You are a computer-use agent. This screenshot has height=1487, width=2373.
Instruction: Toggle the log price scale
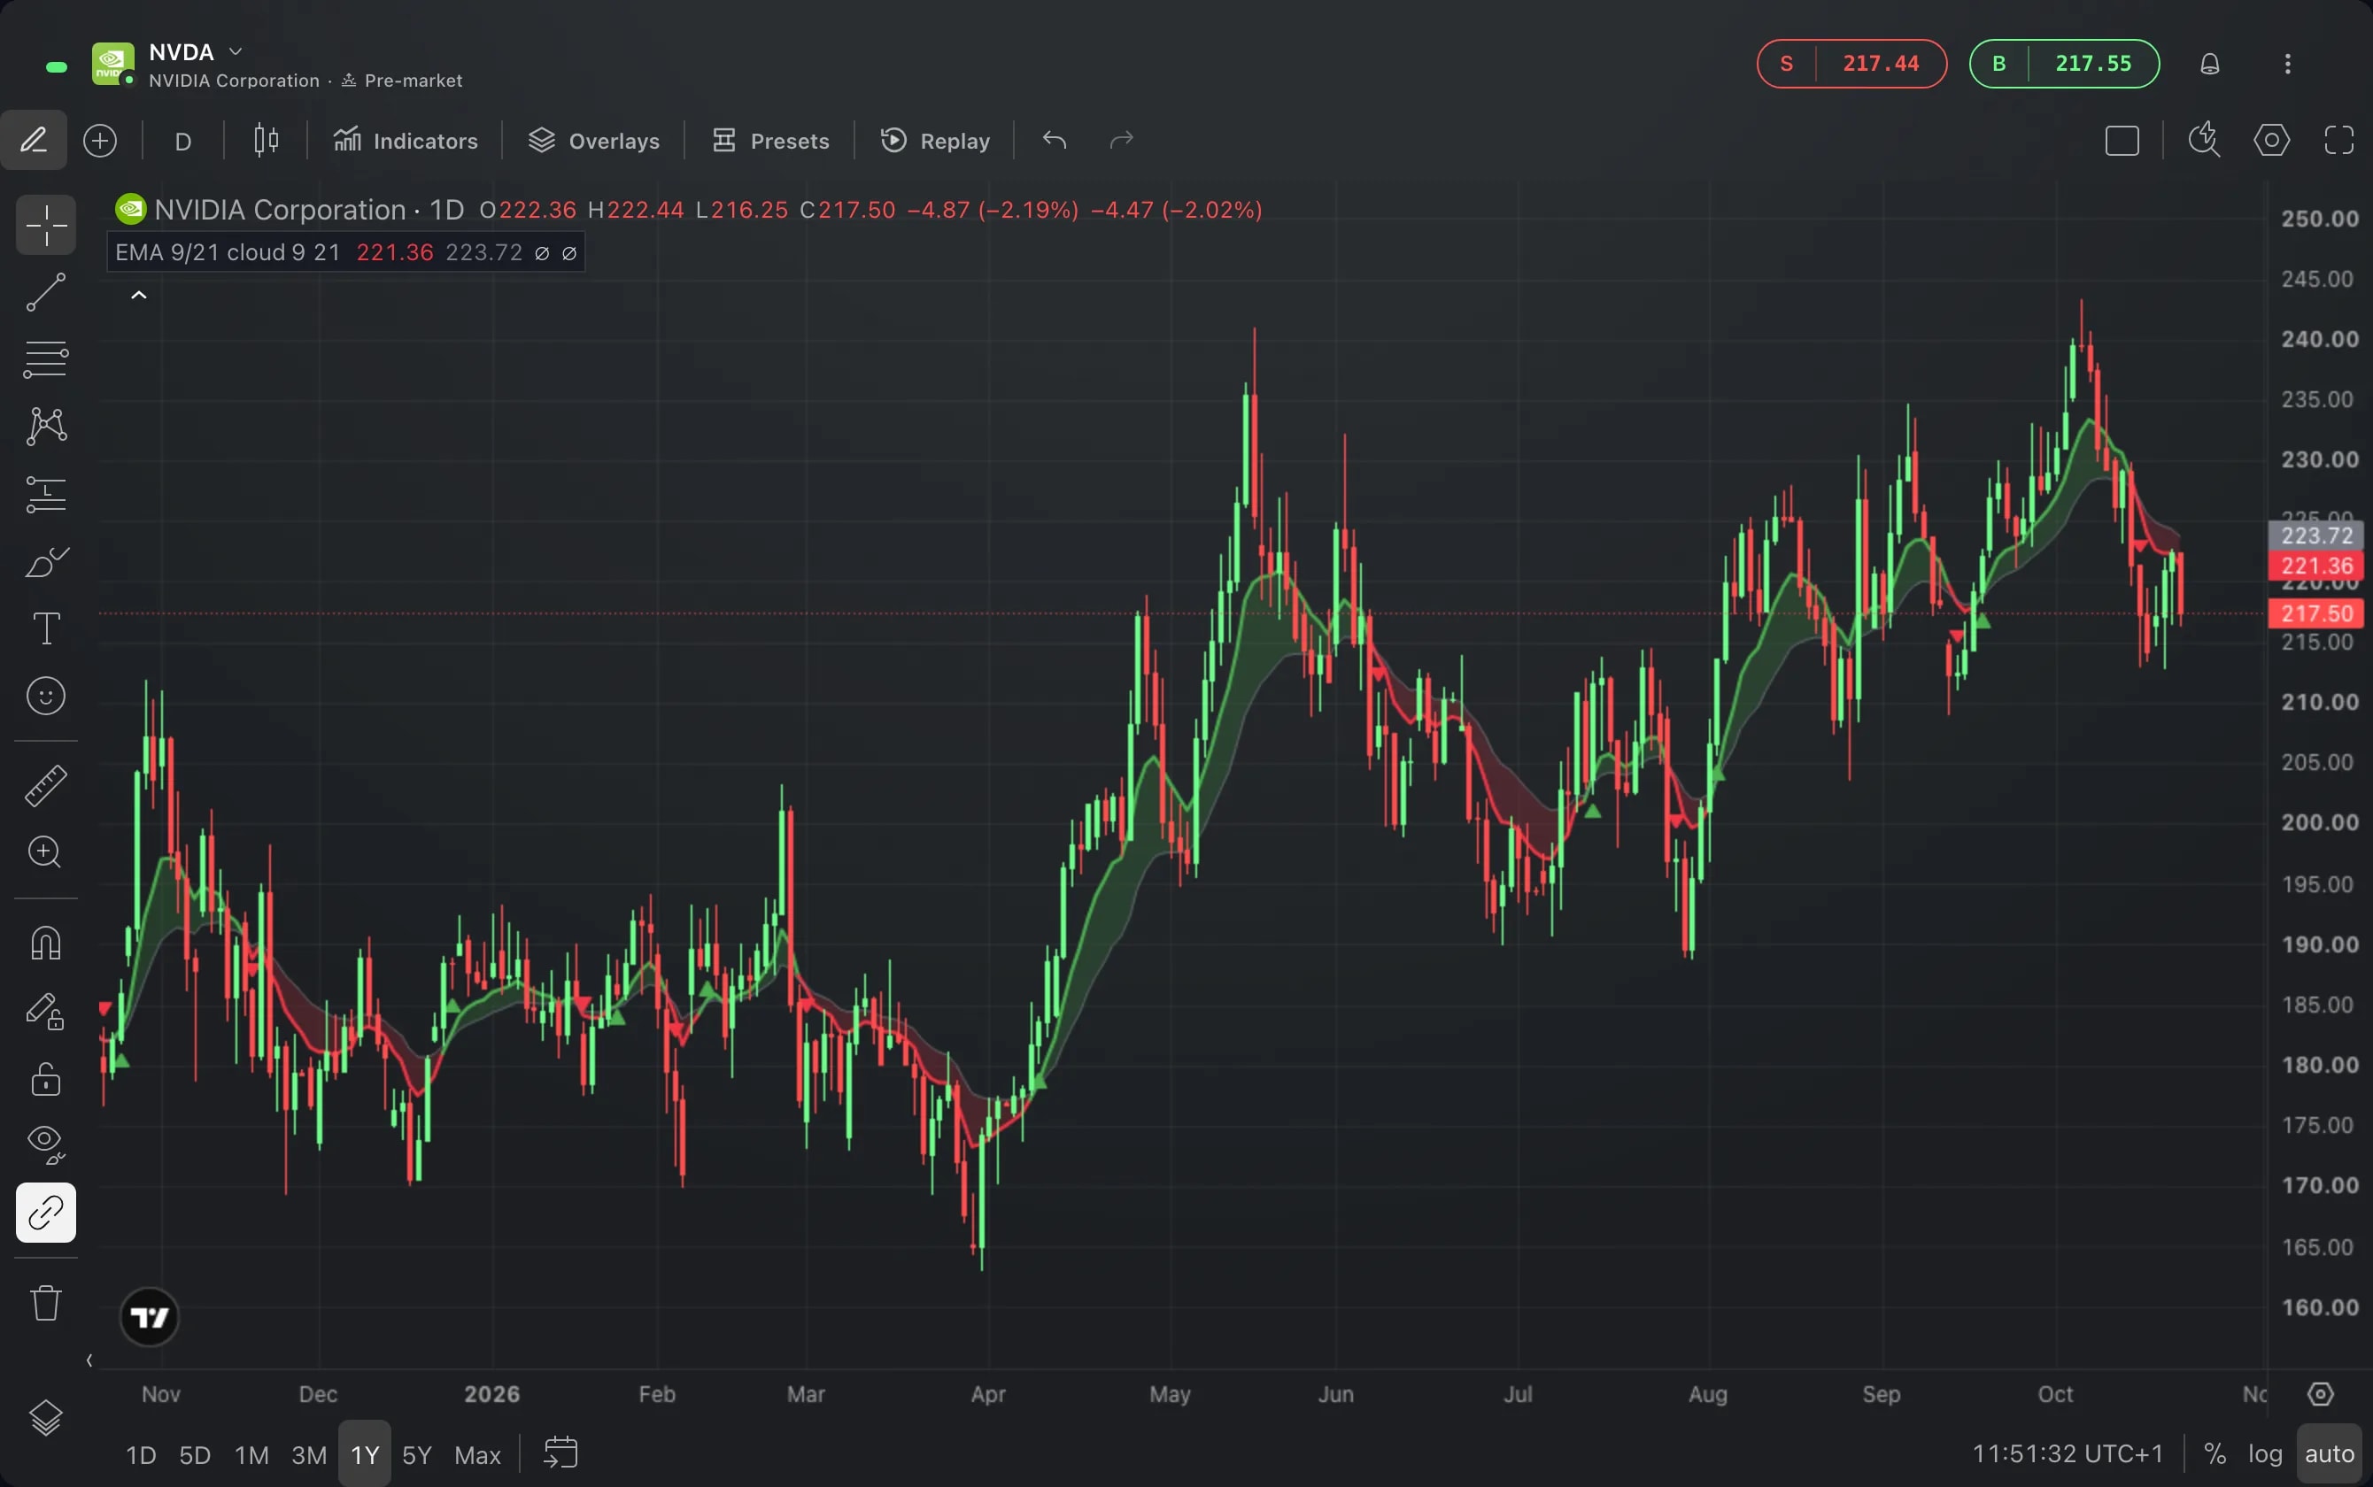coord(2265,1454)
